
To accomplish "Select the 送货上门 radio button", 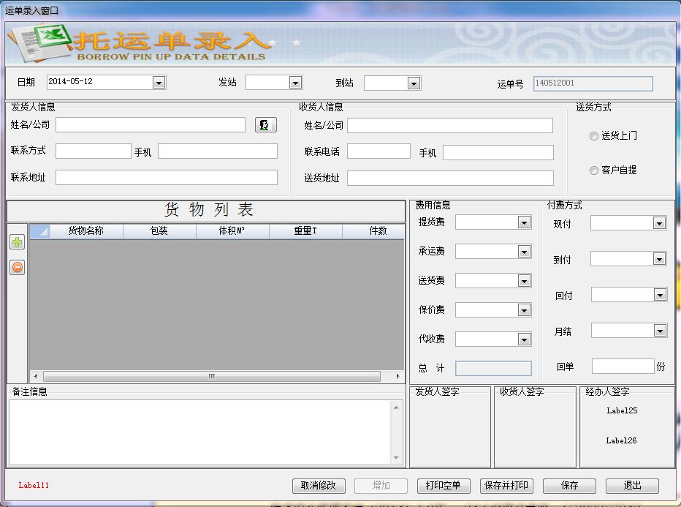I will tap(594, 136).
